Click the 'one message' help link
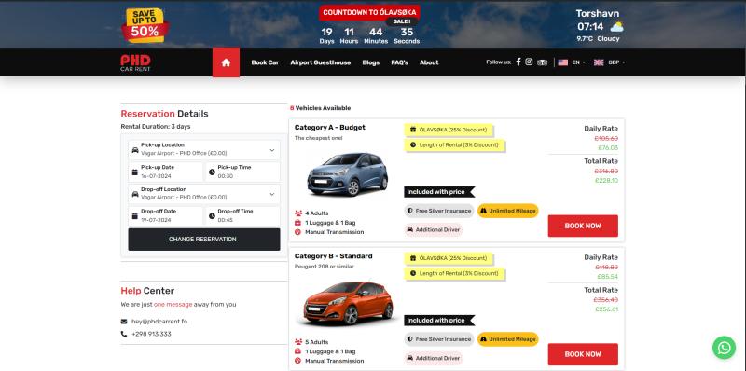Screen dimensions: 746x371 [173, 305]
